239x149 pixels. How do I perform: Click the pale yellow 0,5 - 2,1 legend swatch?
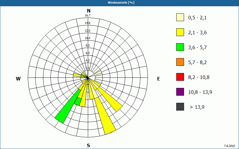coord(180,17)
